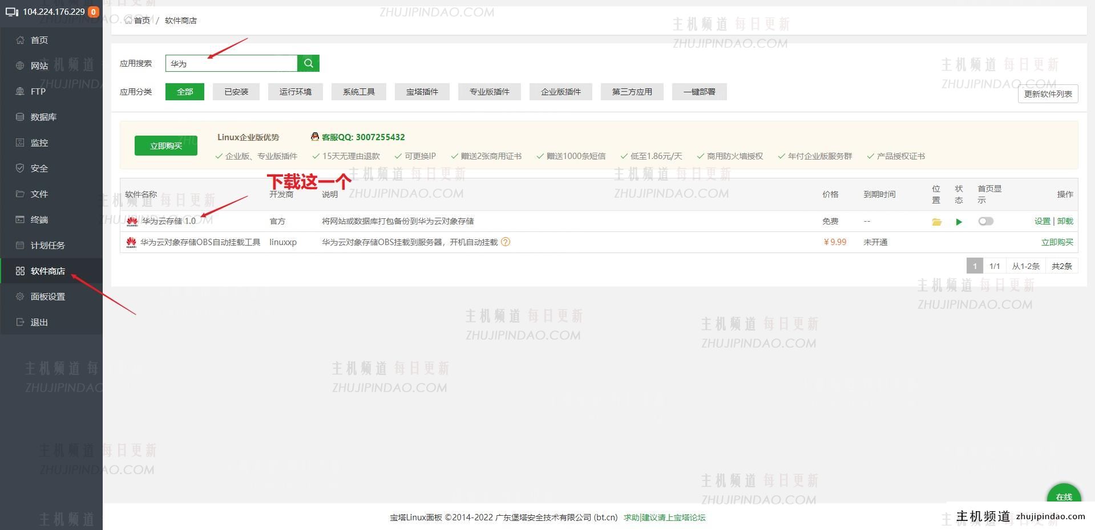Screen dimensions: 1095x530
Task: Select the 系统工具 category tab
Action: 359,92
